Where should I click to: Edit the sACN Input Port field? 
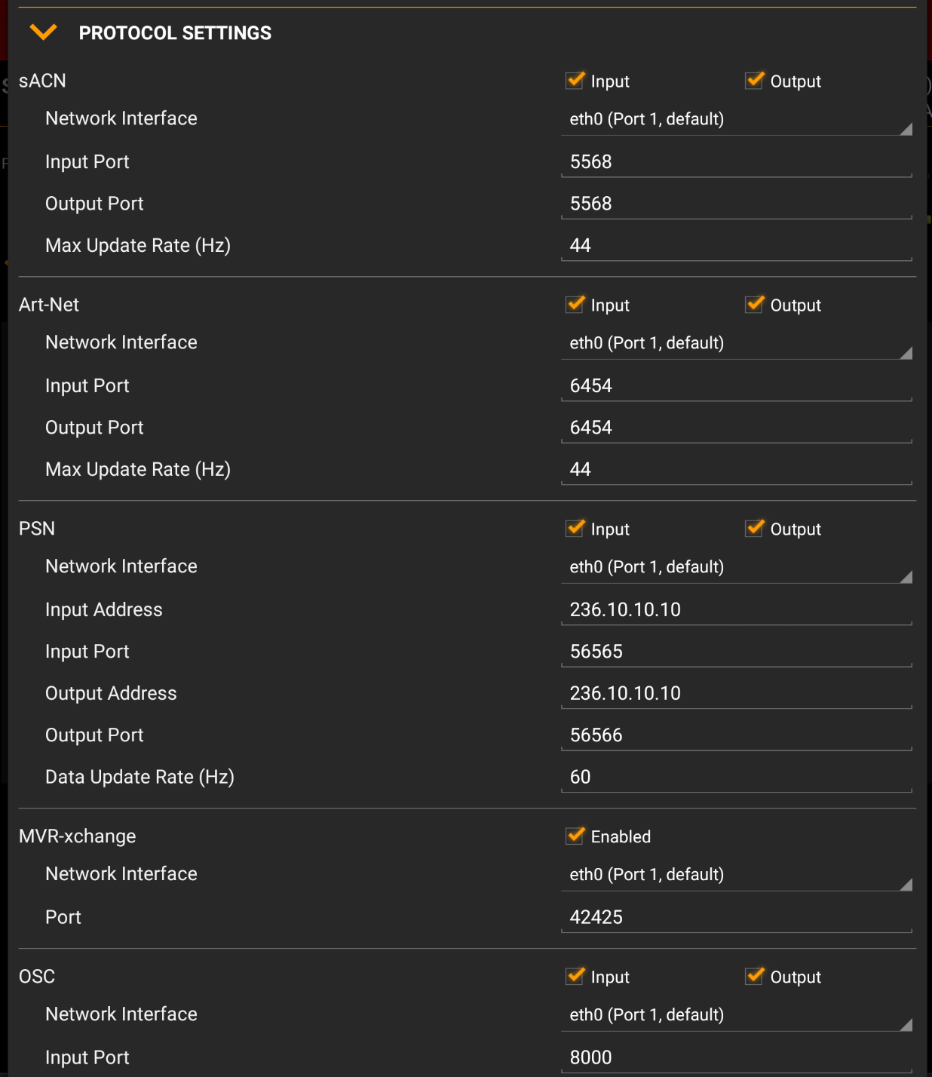(737, 161)
